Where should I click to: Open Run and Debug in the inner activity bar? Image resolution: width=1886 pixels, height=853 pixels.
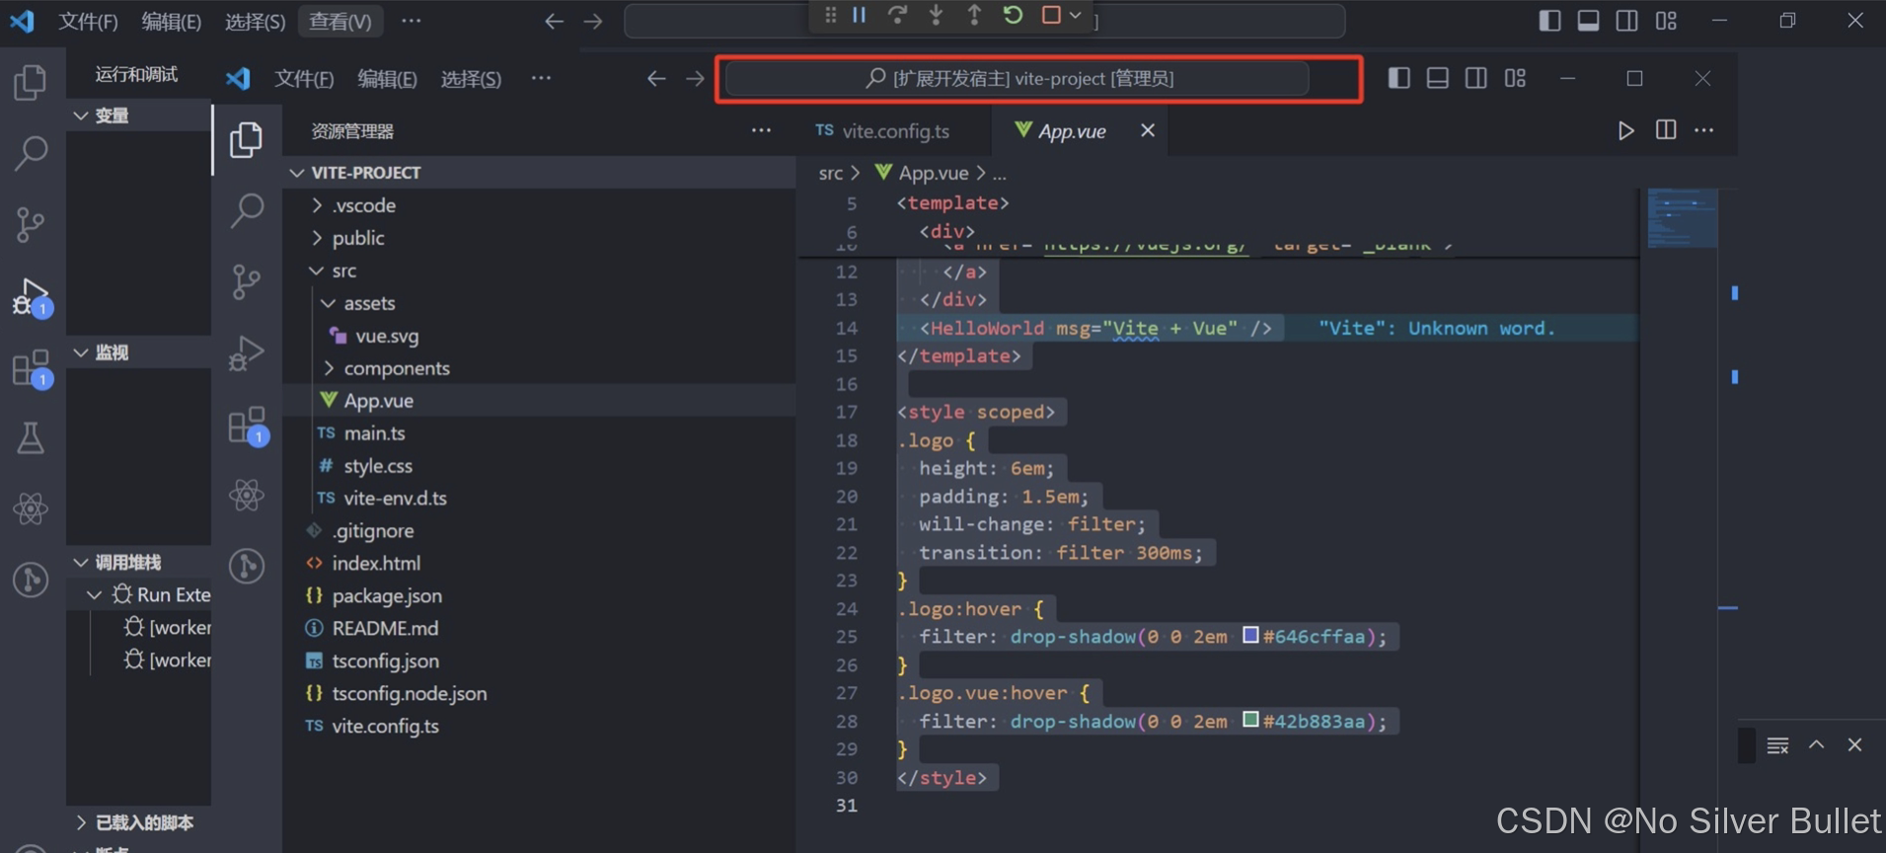point(247,352)
